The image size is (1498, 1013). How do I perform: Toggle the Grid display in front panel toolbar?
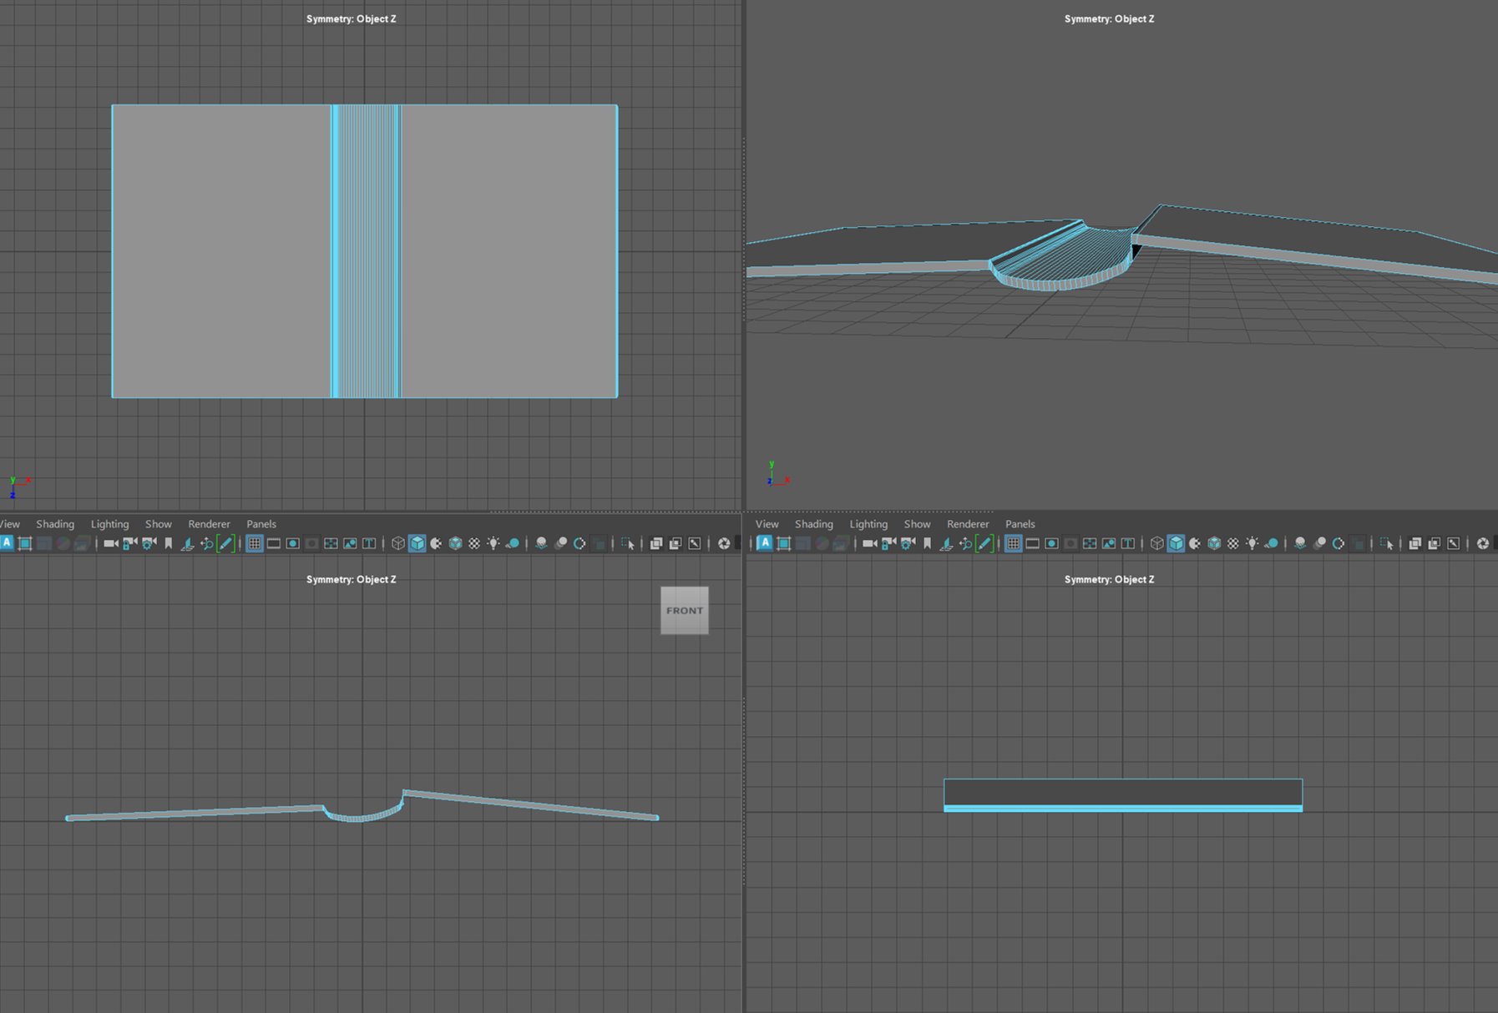(x=255, y=543)
